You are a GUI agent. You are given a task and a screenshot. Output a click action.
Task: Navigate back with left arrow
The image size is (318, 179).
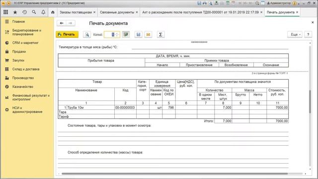tap(62, 23)
